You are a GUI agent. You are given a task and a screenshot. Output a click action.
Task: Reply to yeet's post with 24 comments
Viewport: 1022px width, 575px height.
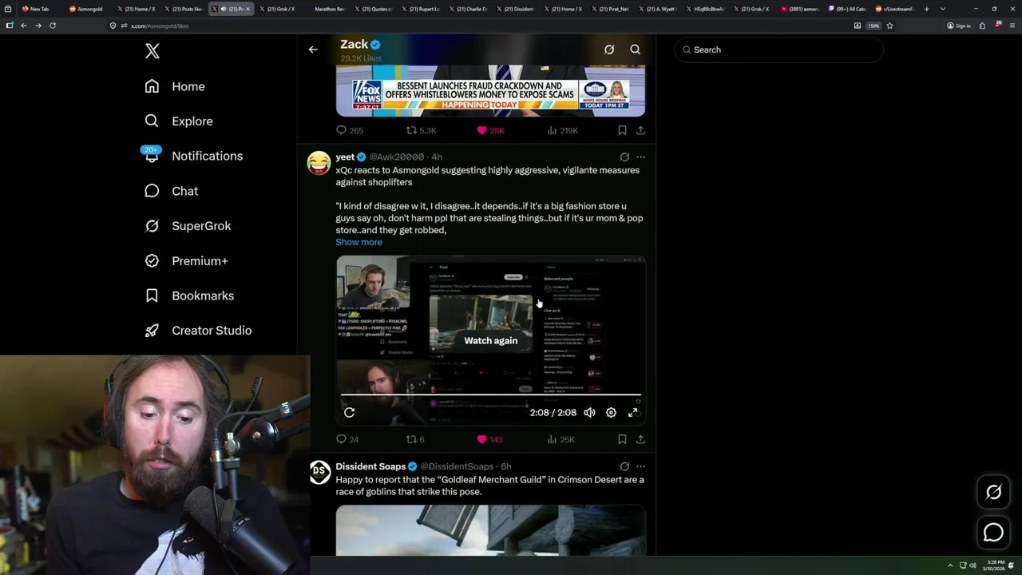pos(347,439)
